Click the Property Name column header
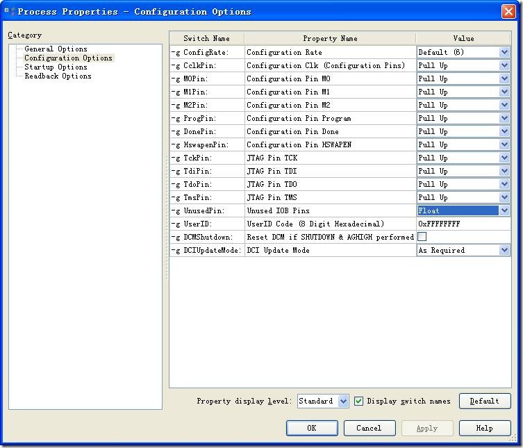The height and width of the screenshot is (448, 523). (330, 38)
